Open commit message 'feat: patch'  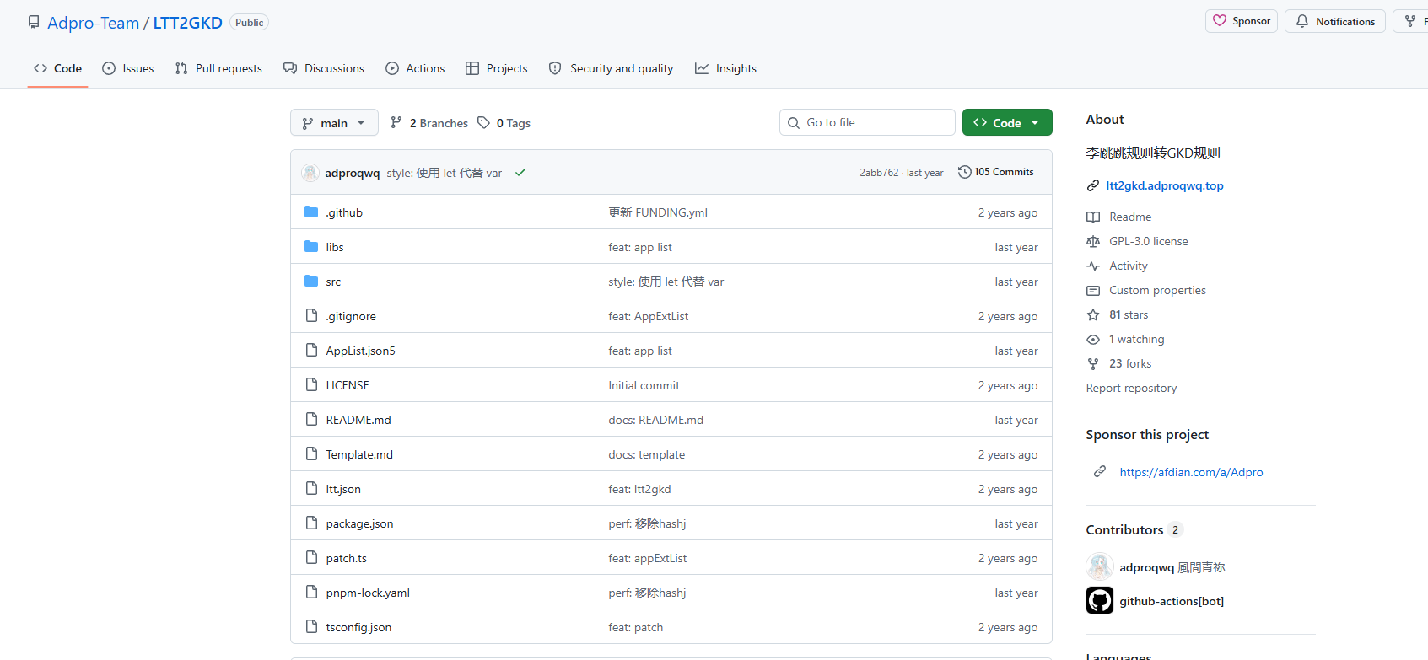point(635,627)
